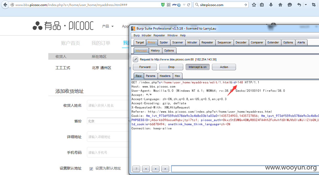The width and height of the screenshot is (319, 175).
Task: Open the downloads arrow icon
Action: point(271,5)
